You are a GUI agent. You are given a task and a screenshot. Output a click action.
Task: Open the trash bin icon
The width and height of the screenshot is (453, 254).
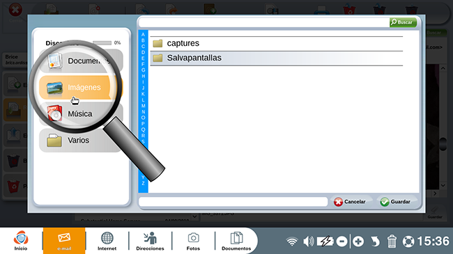tap(392, 241)
